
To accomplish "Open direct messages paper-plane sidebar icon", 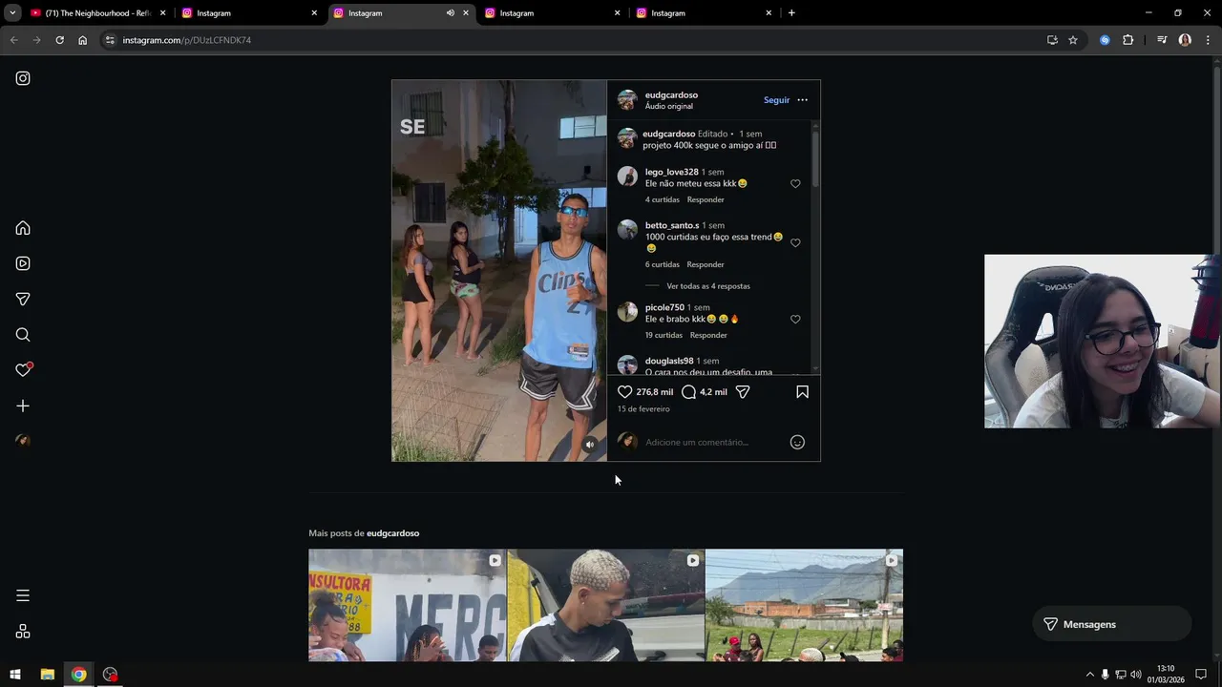I will (x=23, y=299).
